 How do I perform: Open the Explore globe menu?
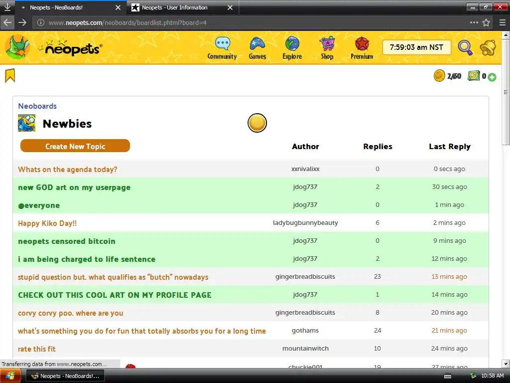292,48
